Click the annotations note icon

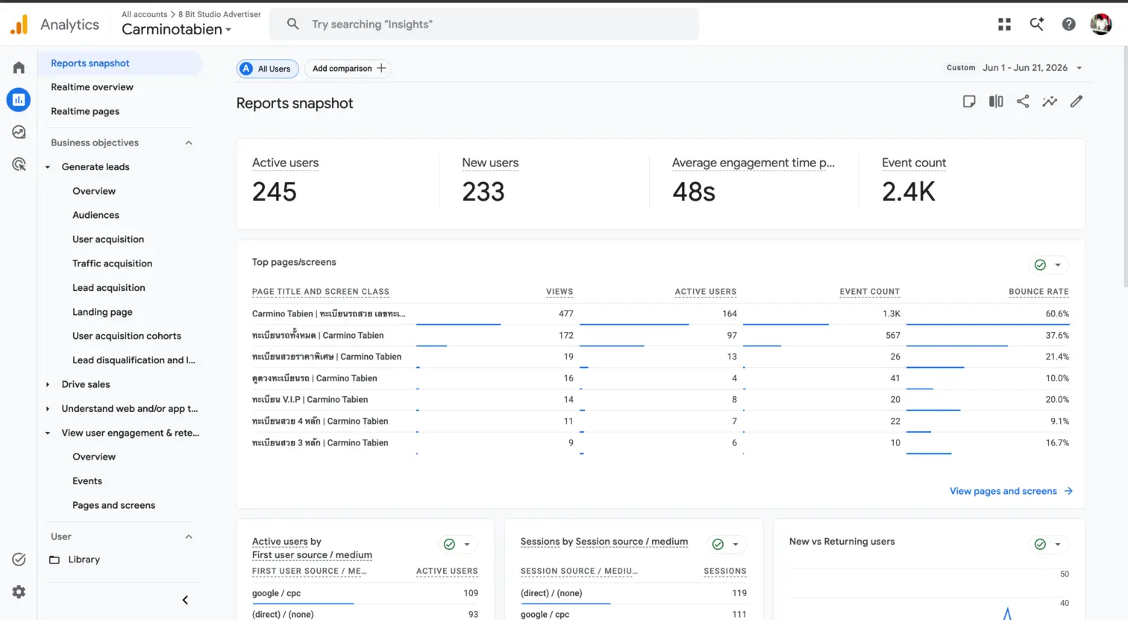point(969,101)
